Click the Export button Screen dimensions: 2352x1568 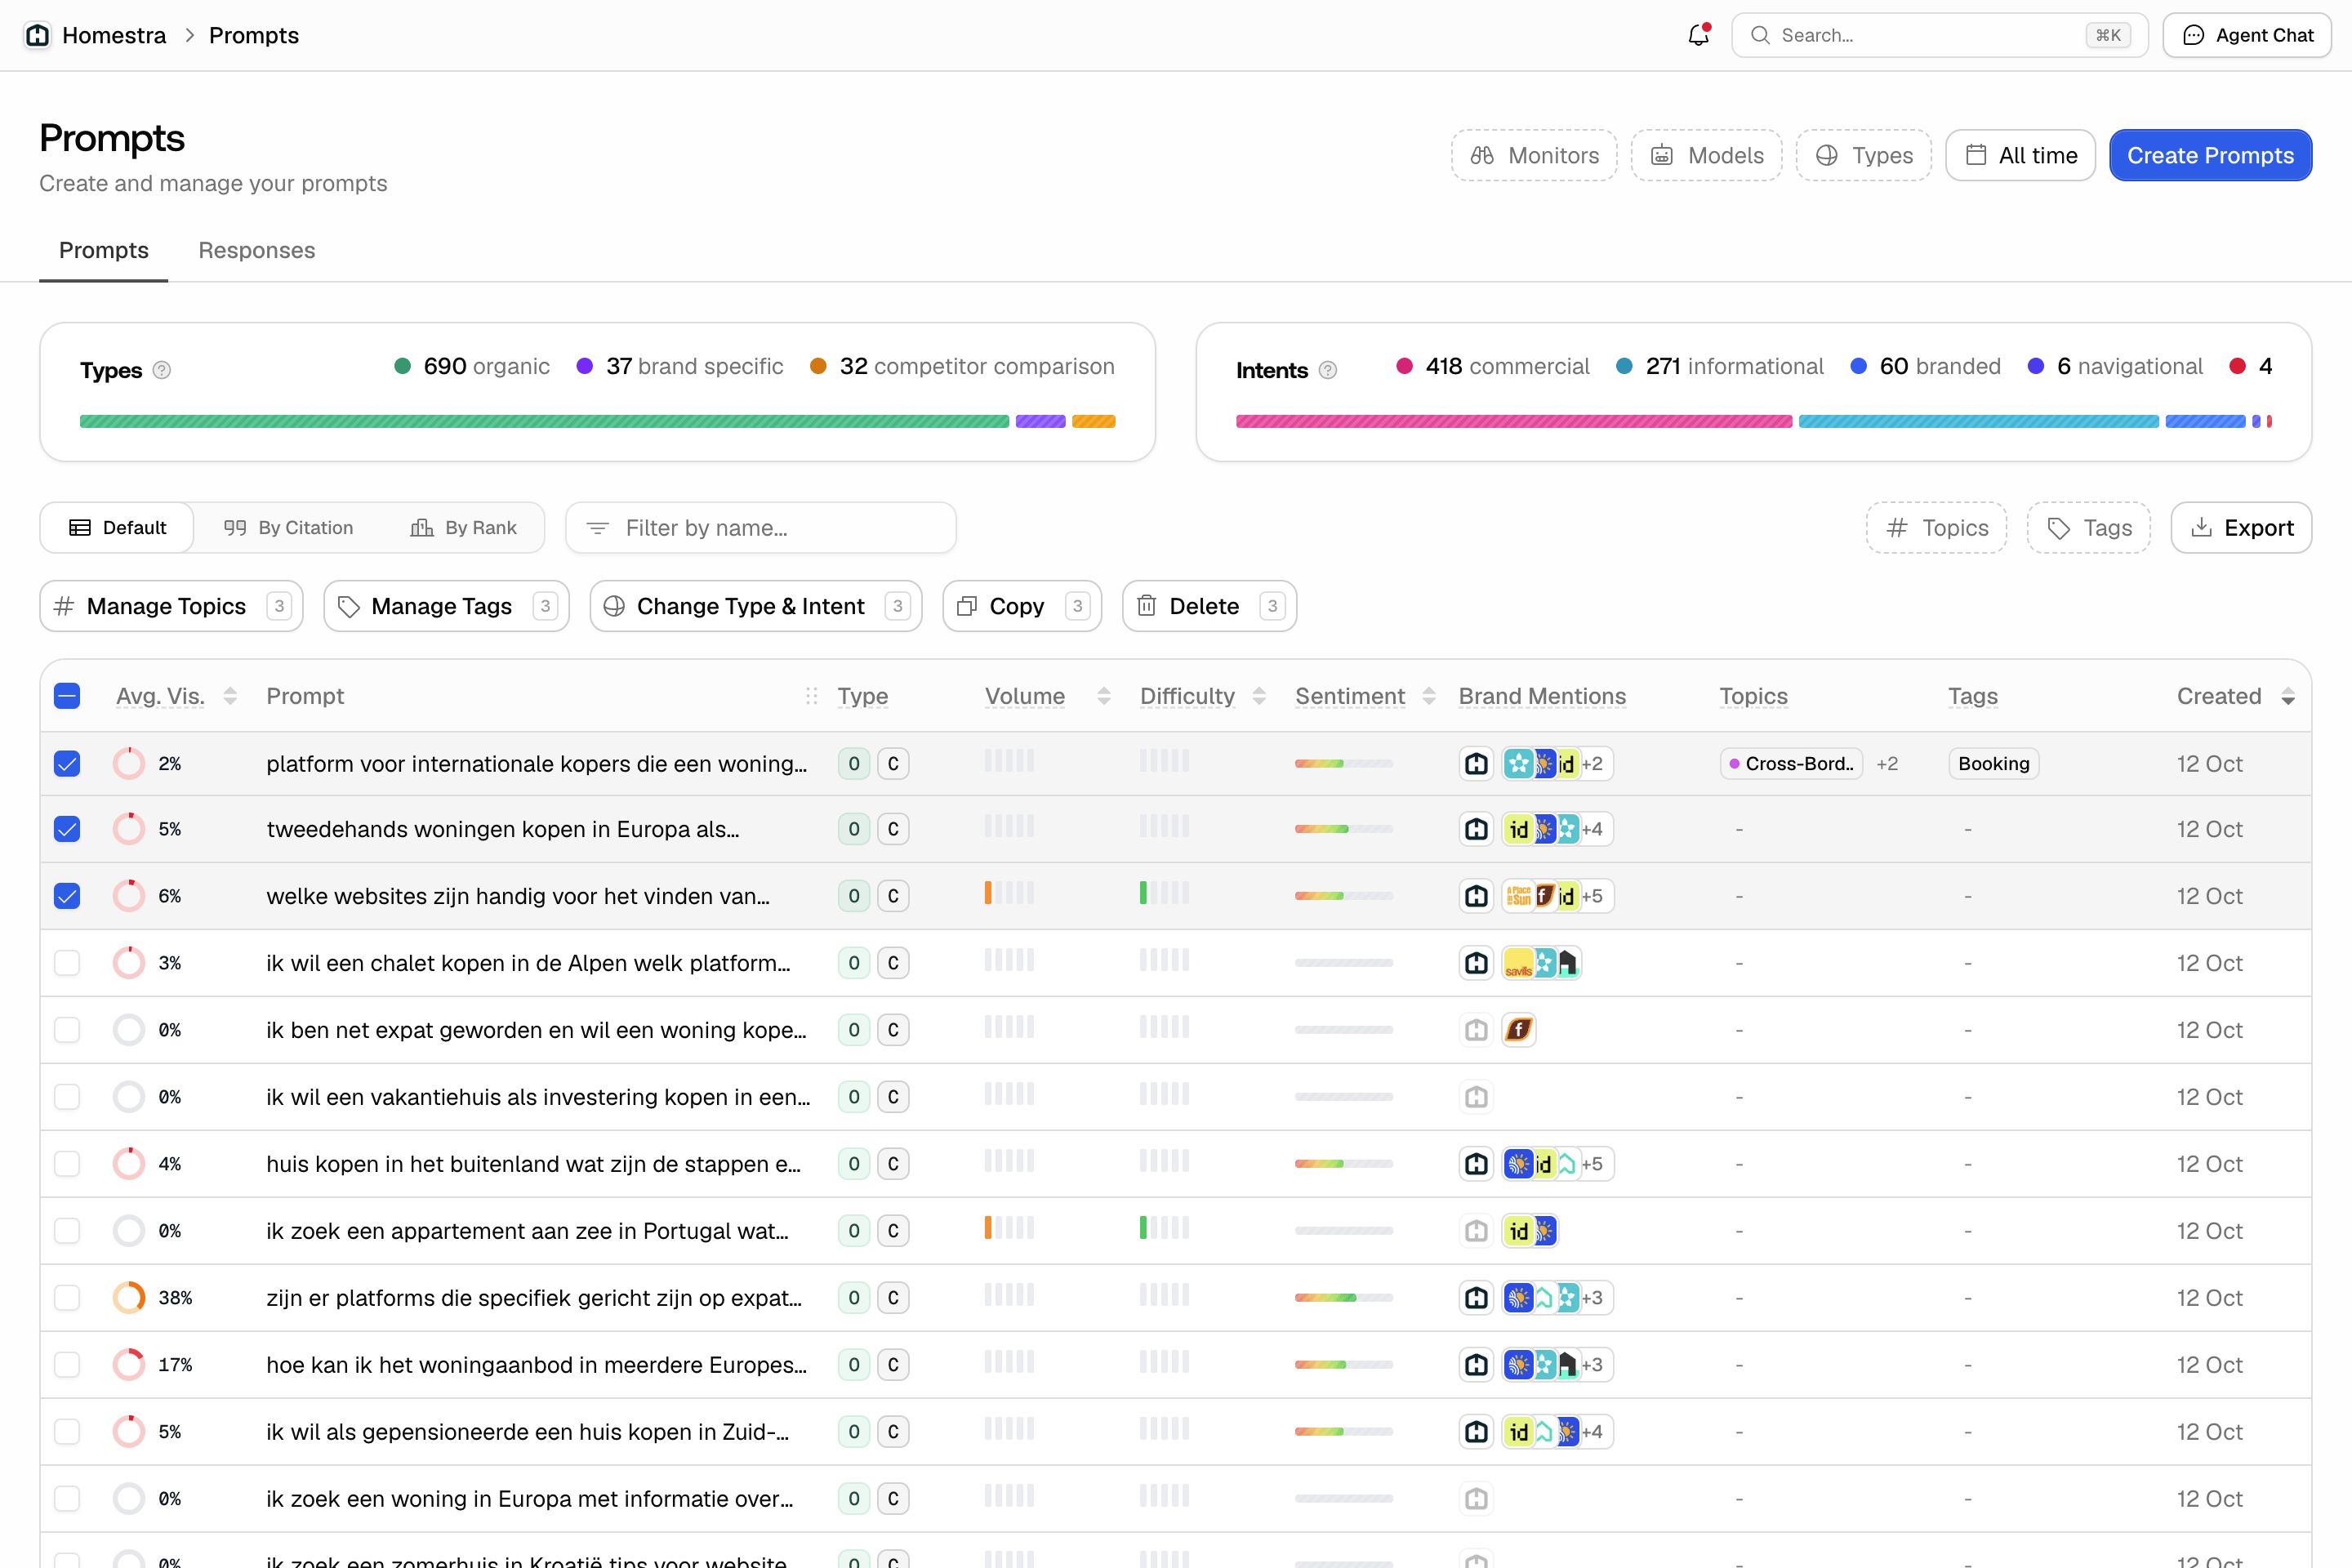[2241, 528]
